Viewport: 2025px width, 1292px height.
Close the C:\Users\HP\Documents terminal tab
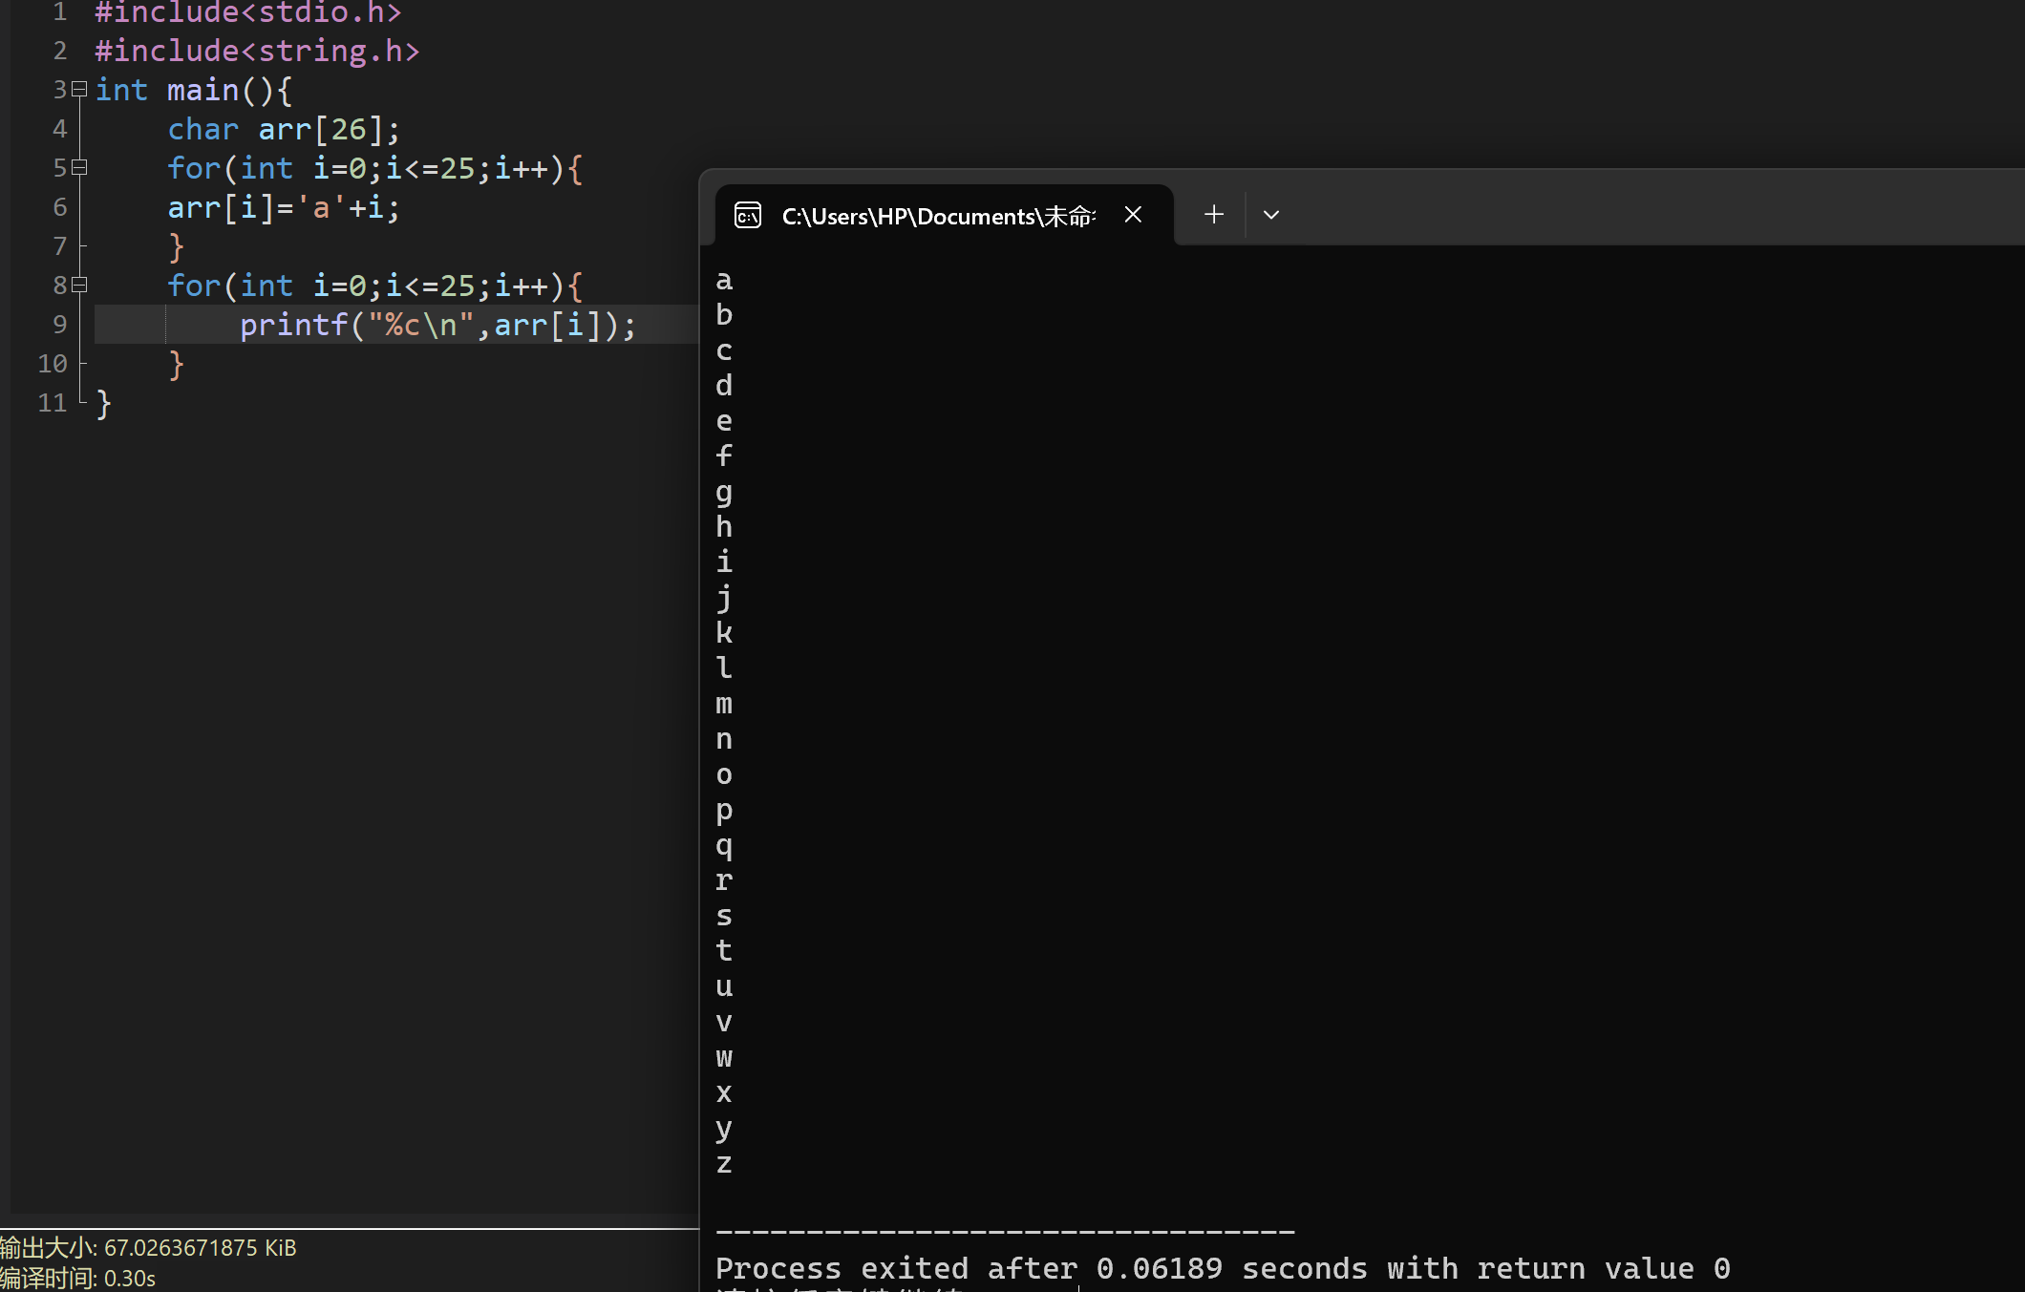click(x=1133, y=215)
